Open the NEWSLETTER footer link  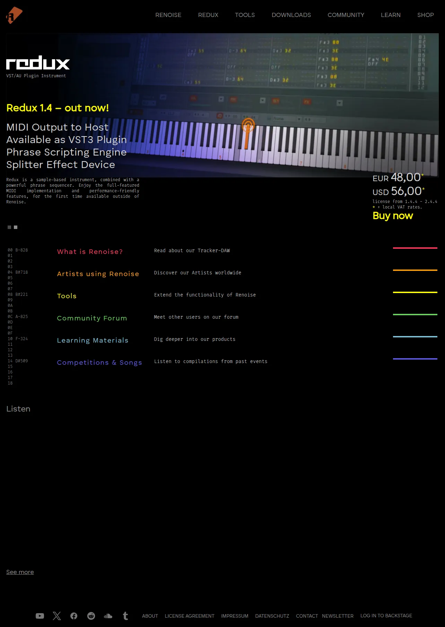point(338,616)
